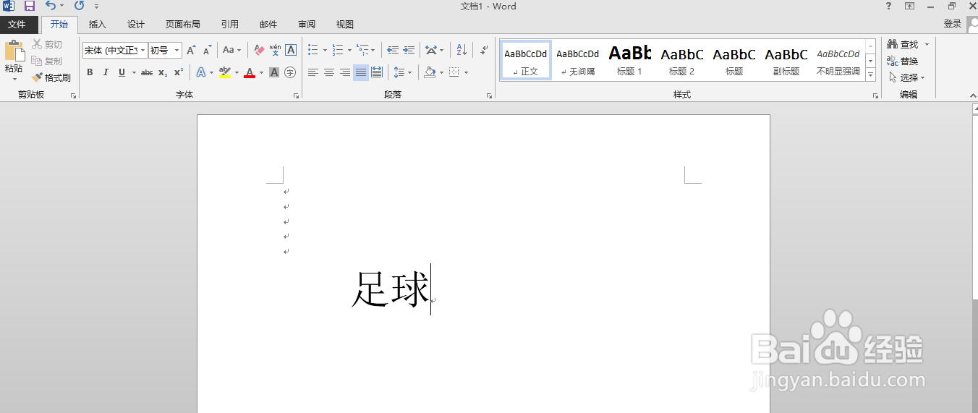Switch to the Design (设计) tab
This screenshot has width=978, height=413.
tap(136, 25)
